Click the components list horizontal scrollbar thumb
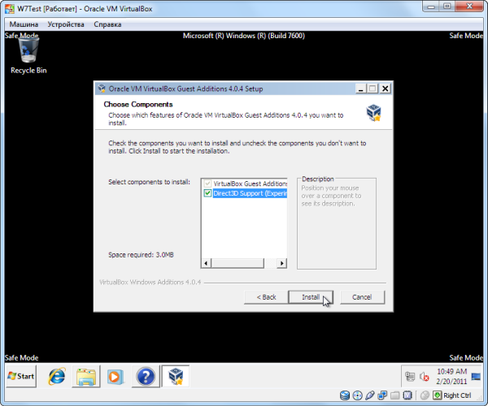This screenshot has height=406, width=488. [237, 263]
